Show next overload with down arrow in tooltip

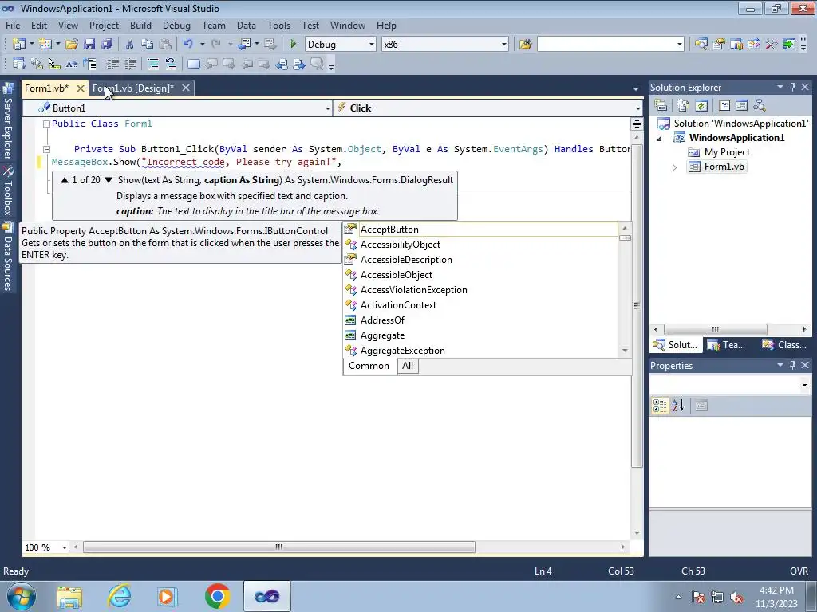coord(109,180)
